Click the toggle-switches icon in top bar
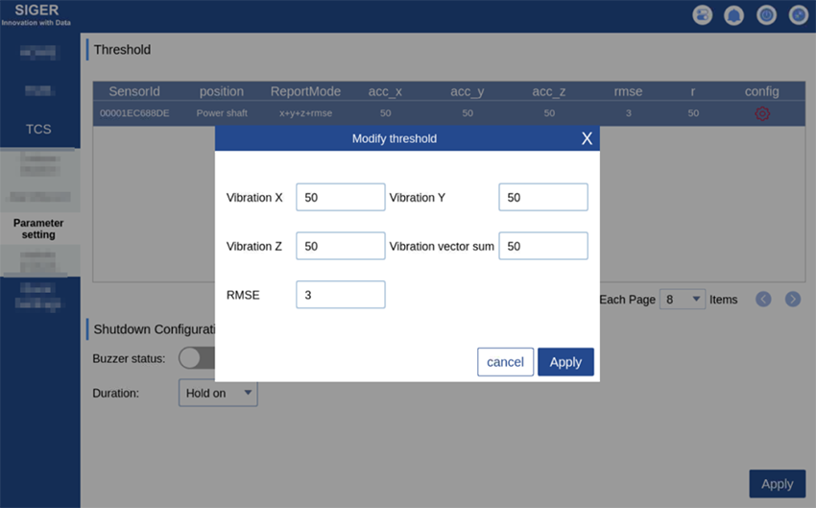 pos(704,15)
